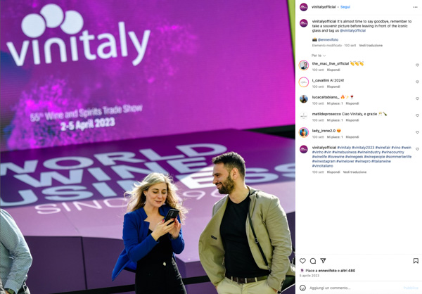Translate the caption with Vedi traduzione
422x294 pixels.
point(371,46)
